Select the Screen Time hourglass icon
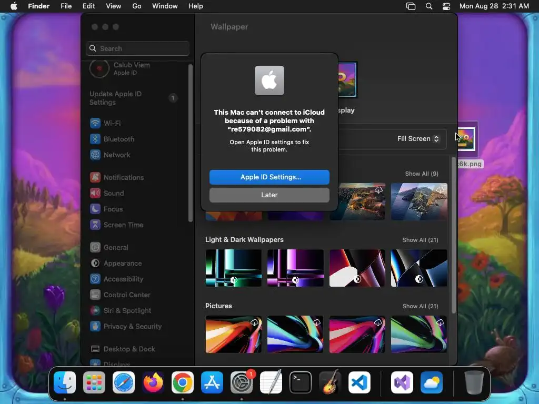539x404 pixels. point(95,225)
